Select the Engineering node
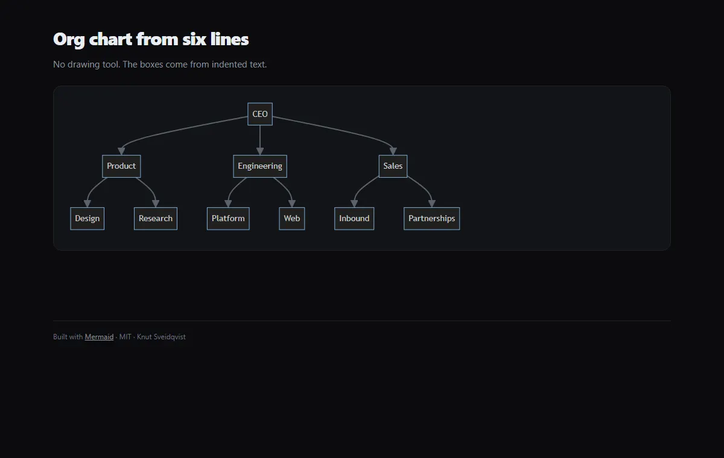The width and height of the screenshot is (724, 458). pyautogui.click(x=260, y=166)
